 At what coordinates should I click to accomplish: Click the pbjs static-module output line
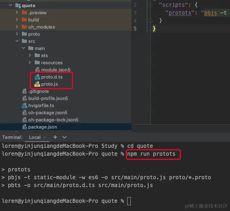(x=106, y=177)
